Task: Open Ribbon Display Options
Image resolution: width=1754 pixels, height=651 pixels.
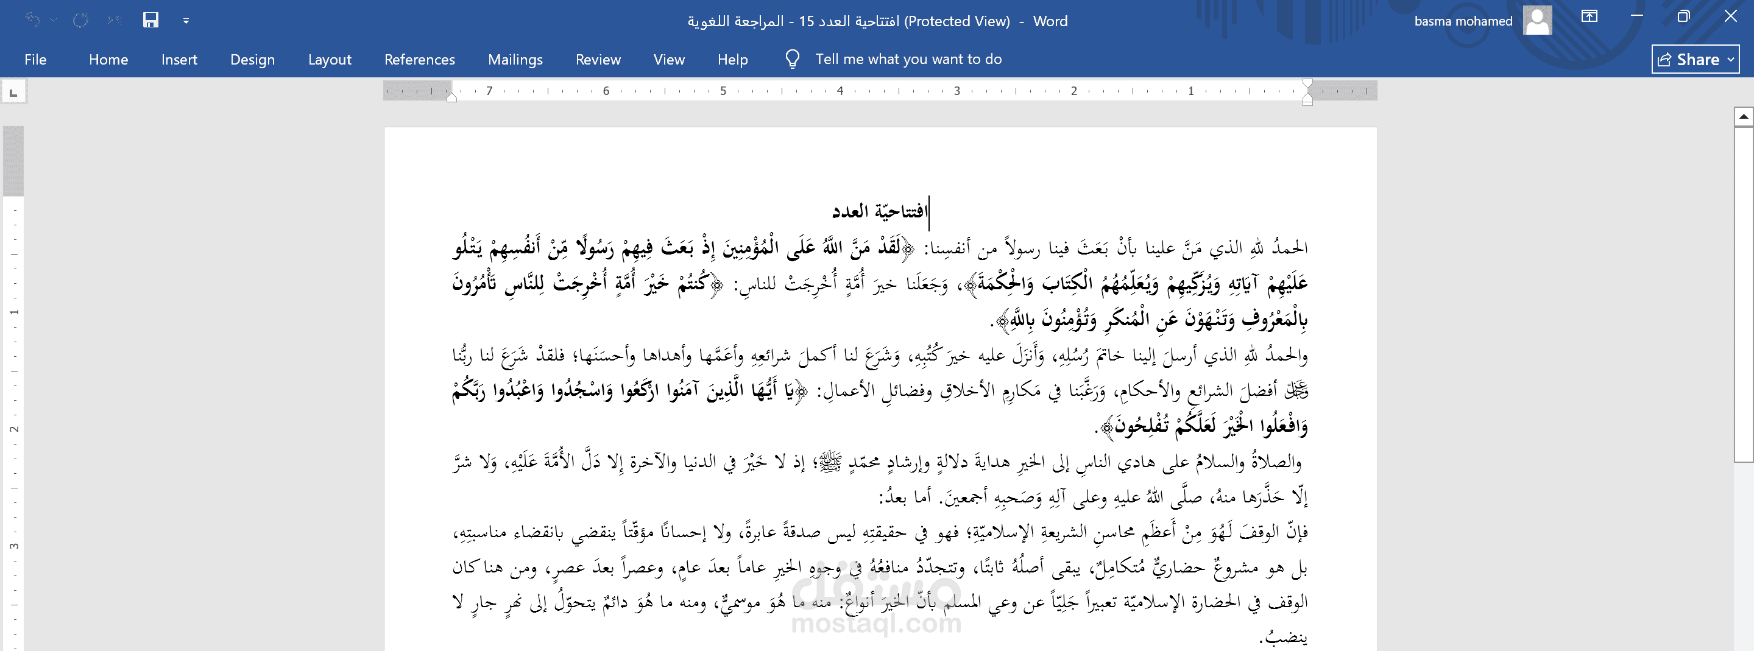Action: tap(1590, 16)
